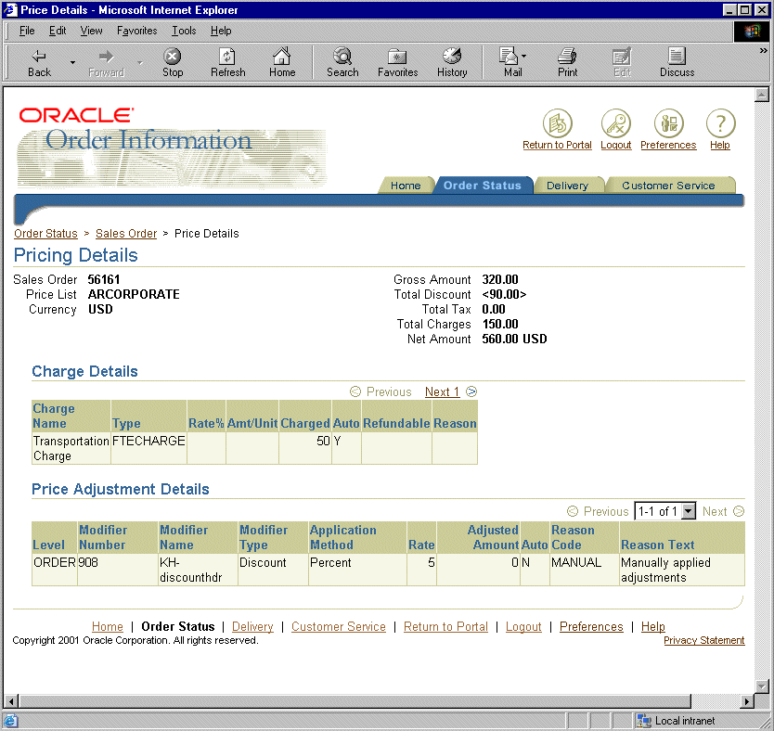The height and width of the screenshot is (731, 774).
Task: Click the Logout text link under key icon
Action: (x=616, y=145)
